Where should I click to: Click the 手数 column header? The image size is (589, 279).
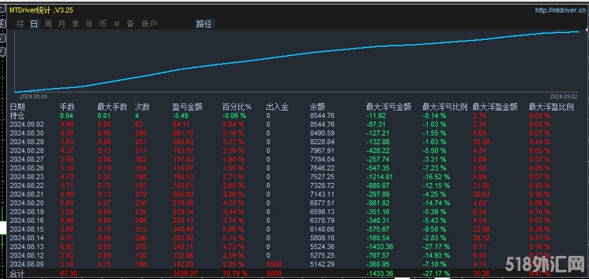click(68, 107)
